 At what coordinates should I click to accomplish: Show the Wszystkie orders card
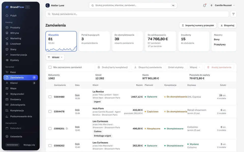point(61,41)
